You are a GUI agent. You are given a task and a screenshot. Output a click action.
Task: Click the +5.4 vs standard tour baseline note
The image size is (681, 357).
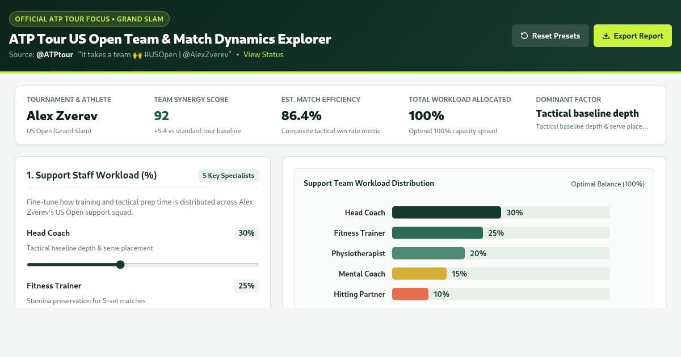coord(197,131)
